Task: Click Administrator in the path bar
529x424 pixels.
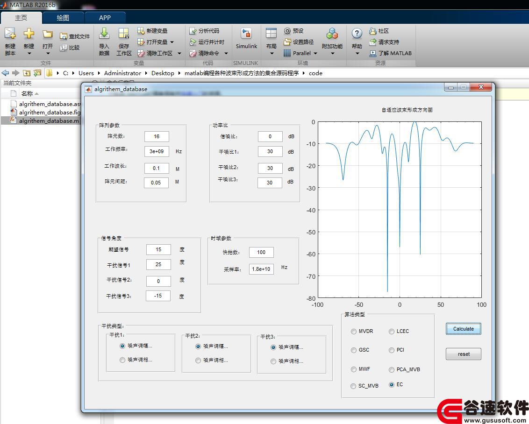Action: tap(122, 73)
